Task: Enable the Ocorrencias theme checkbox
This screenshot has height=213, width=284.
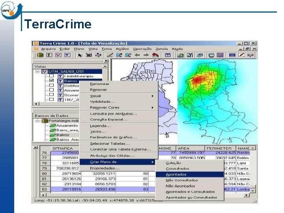Action: click(x=51, y=95)
